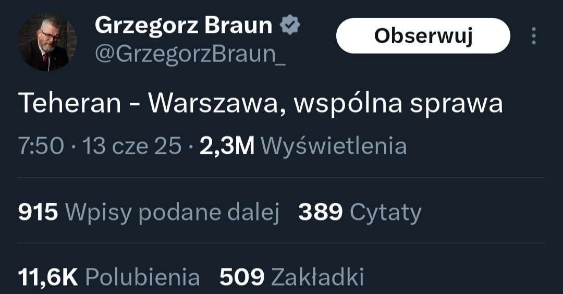Click the @GrzegorzBraun_ handle
This screenshot has width=563, height=294.
(190, 55)
